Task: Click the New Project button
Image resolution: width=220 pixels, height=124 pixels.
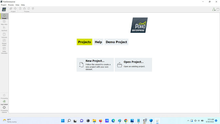Action: point(95,65)
